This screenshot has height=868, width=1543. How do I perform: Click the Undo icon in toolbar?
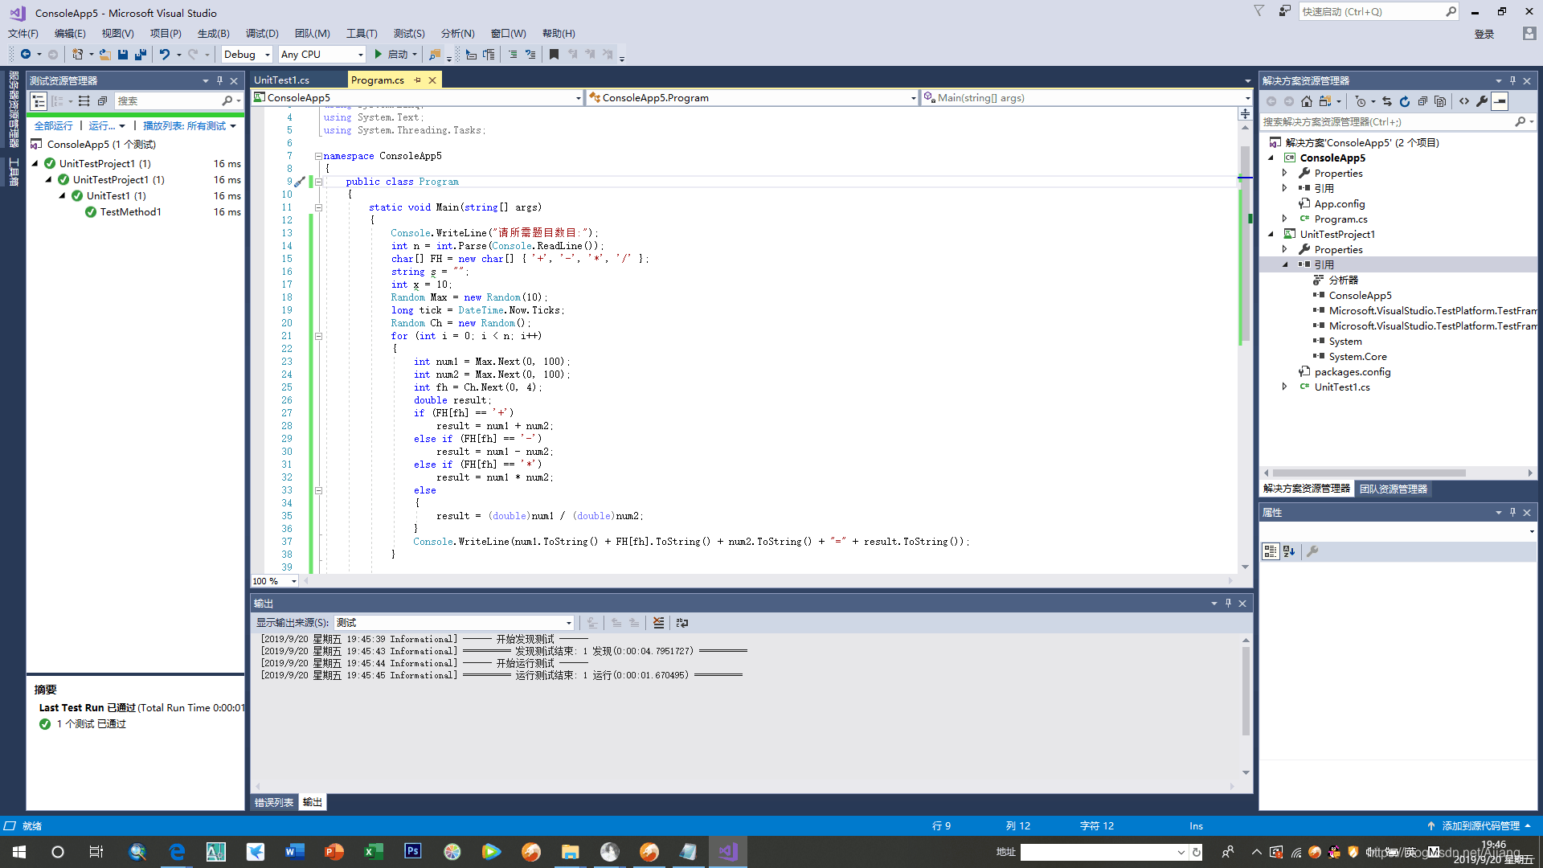click(164, 55)
